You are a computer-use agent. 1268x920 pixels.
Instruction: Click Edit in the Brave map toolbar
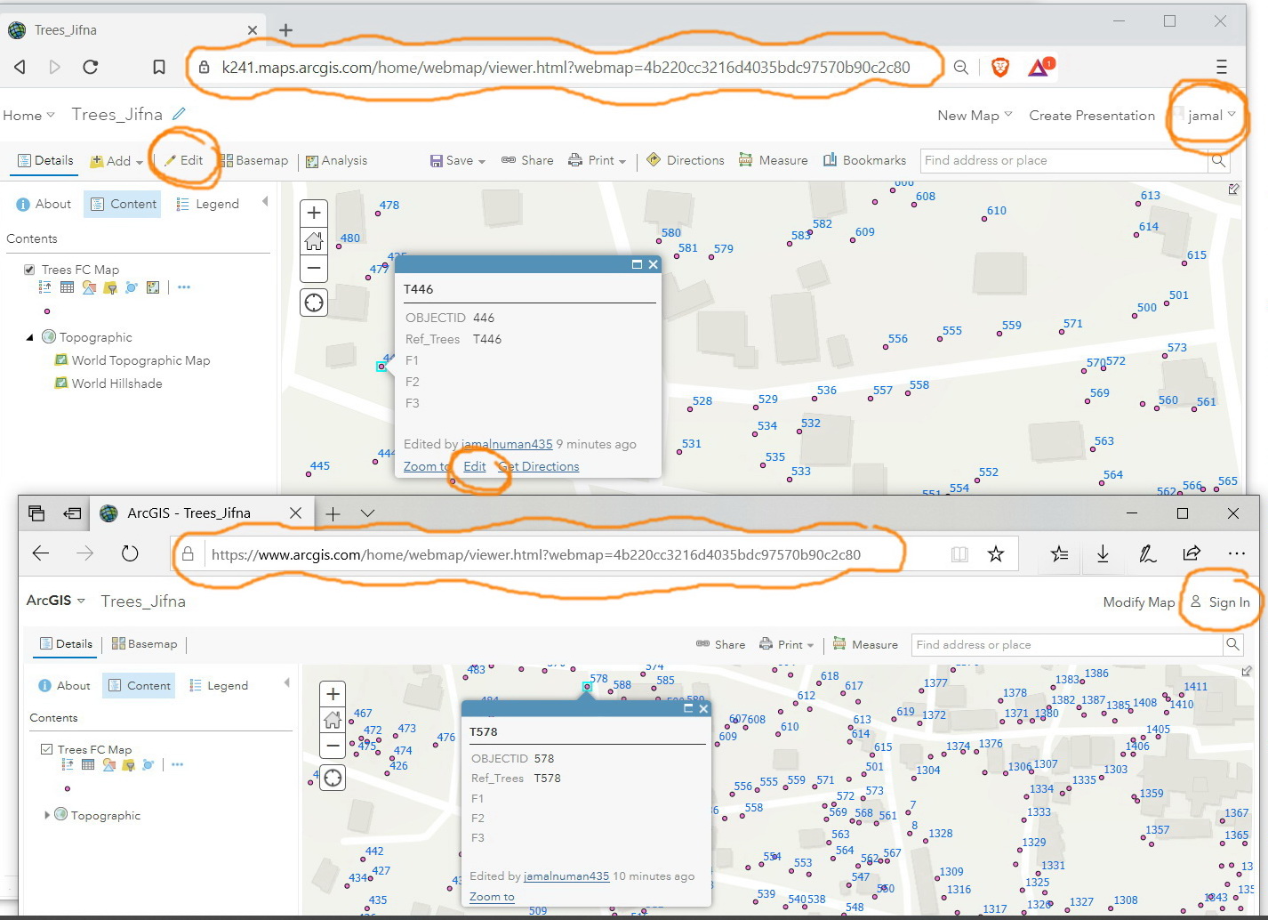pyautogui.click(x=184, y=161)
